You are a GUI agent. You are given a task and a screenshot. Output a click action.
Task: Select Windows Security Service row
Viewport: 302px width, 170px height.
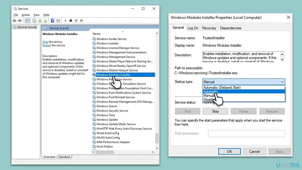point(123,111)
